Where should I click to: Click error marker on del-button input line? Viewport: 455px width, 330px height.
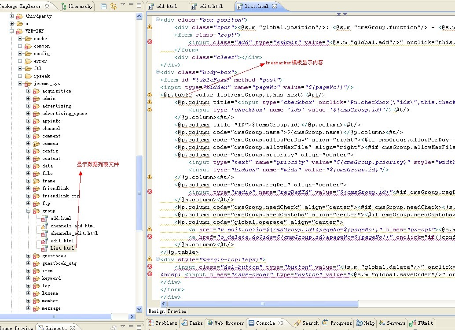tap(150, 267)
